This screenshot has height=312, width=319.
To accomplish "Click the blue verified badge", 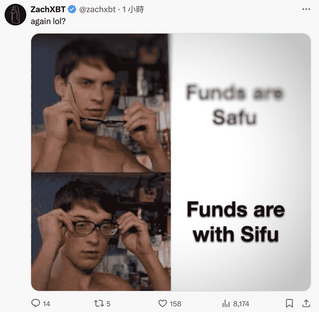I will 72,9.
